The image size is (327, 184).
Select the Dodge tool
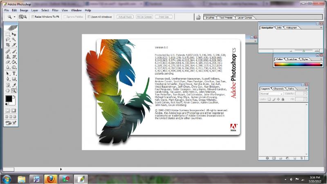pos(14,67)
